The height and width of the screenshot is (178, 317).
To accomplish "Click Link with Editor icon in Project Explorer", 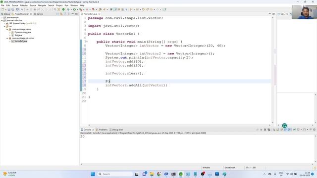I will (x=61, y=14).
